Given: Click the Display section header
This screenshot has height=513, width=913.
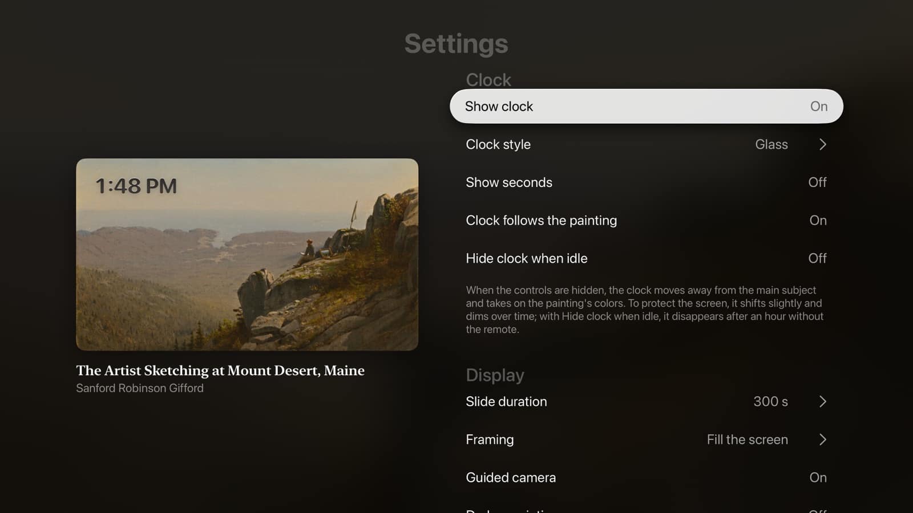Looking at the screenshot, I should [495, 375].
